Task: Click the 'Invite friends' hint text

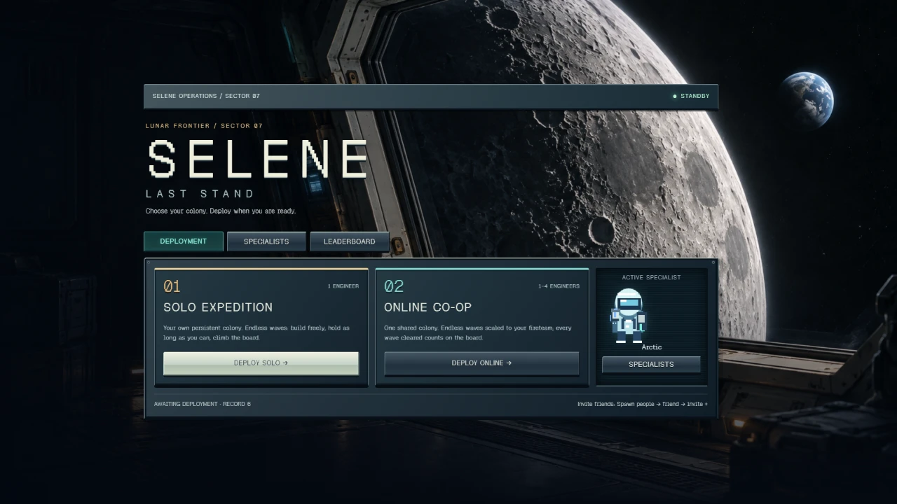Action: [x=643, y=404]
